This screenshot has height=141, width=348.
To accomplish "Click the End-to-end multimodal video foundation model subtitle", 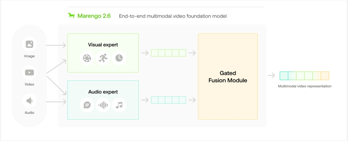I will coord(173,16).
